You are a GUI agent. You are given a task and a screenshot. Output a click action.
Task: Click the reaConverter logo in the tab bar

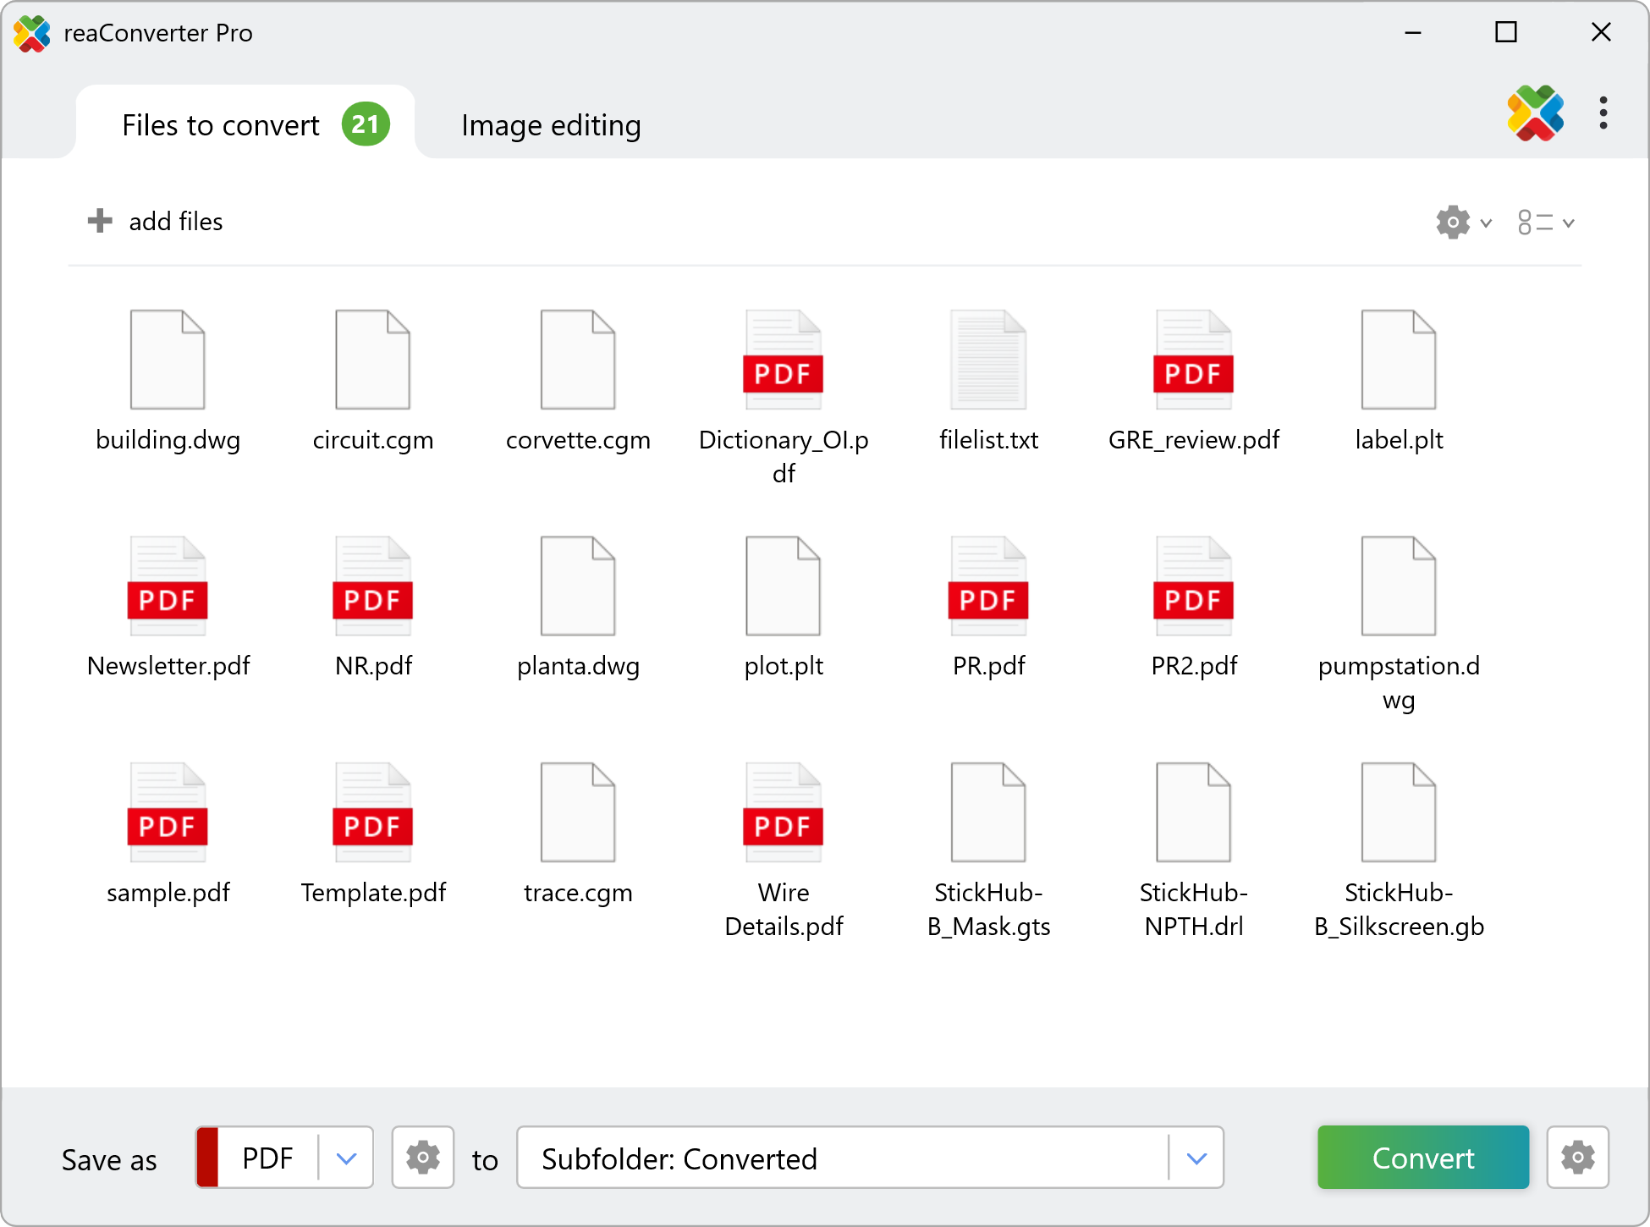click(x=1535, y=113)
